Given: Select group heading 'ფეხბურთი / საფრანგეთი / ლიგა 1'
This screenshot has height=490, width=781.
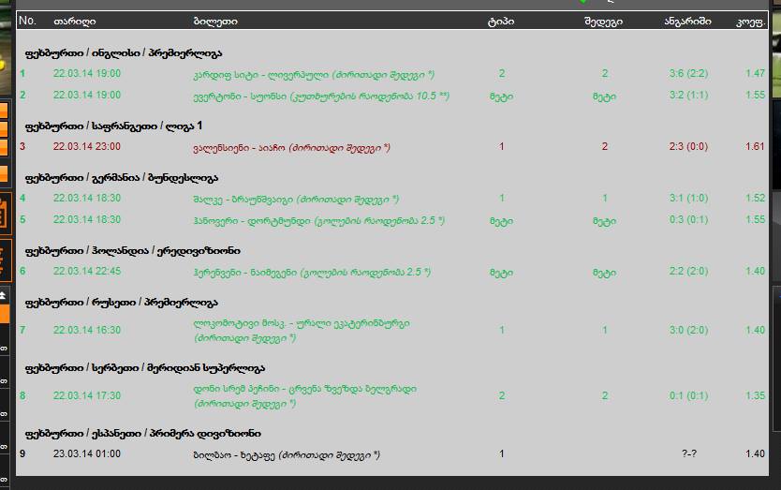Looking at the screenshot, I should [x=113, y=126].
